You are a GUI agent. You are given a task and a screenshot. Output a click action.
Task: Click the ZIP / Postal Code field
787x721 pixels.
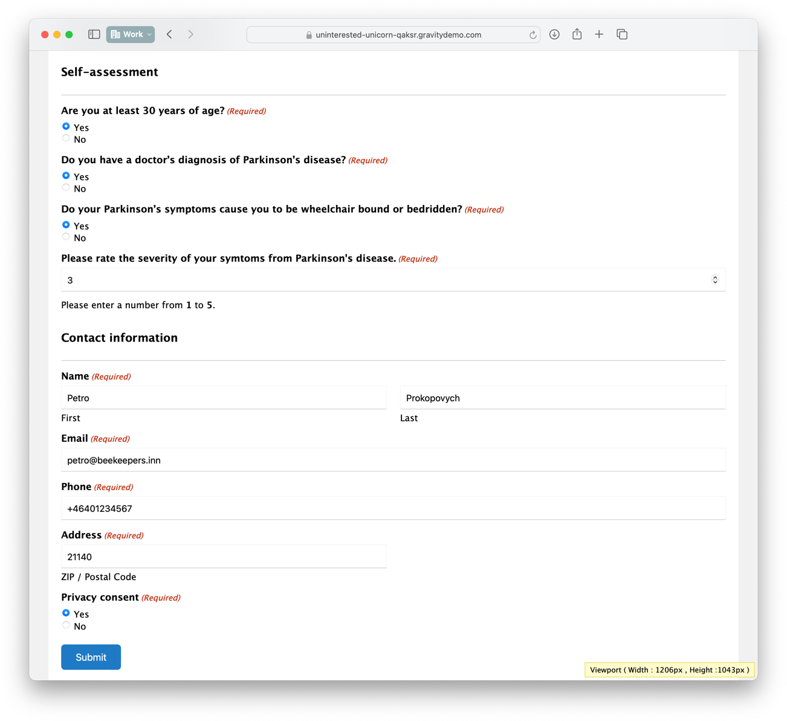pyautogui.click(x=224, y=557)
